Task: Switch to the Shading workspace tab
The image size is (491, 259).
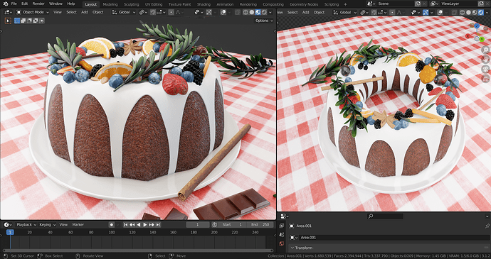Action: tap(204, 4)
